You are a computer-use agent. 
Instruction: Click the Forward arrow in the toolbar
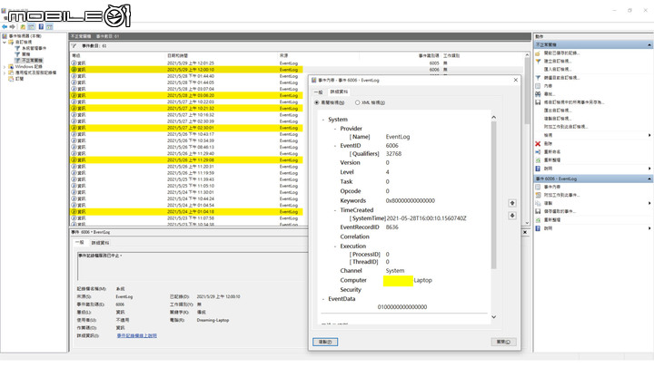[x=12, y=26]
